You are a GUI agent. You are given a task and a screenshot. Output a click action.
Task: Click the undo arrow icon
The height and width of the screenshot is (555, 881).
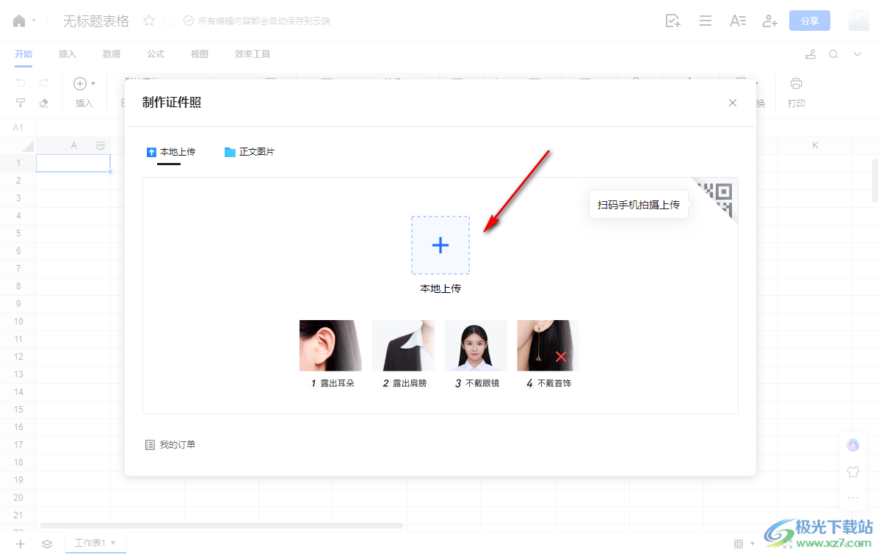[21, 83]
